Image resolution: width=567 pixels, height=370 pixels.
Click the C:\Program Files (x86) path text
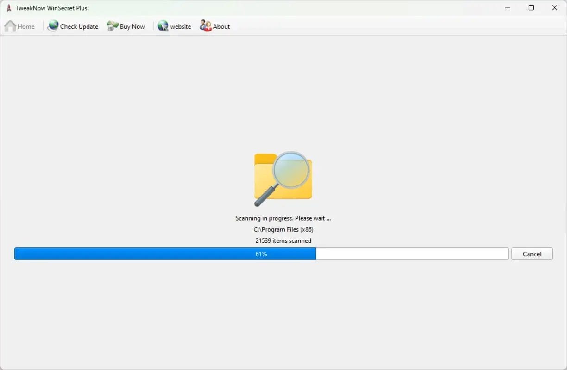(x=283, y=229)
